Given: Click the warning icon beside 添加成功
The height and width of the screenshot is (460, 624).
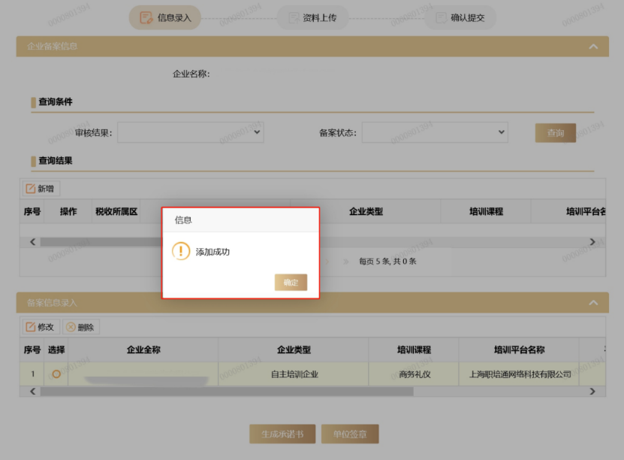Looking at the screenshot, I should click(181, 251).
